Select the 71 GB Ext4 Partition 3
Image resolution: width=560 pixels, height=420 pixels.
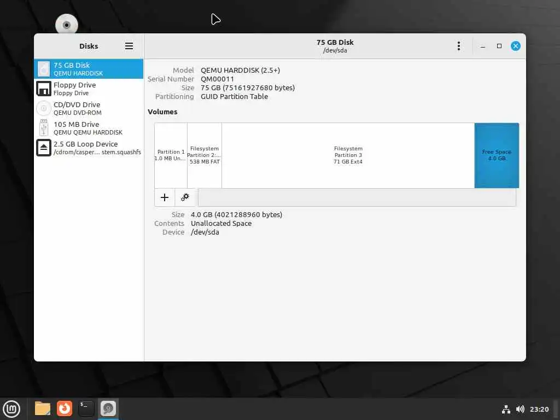[348, 155]
